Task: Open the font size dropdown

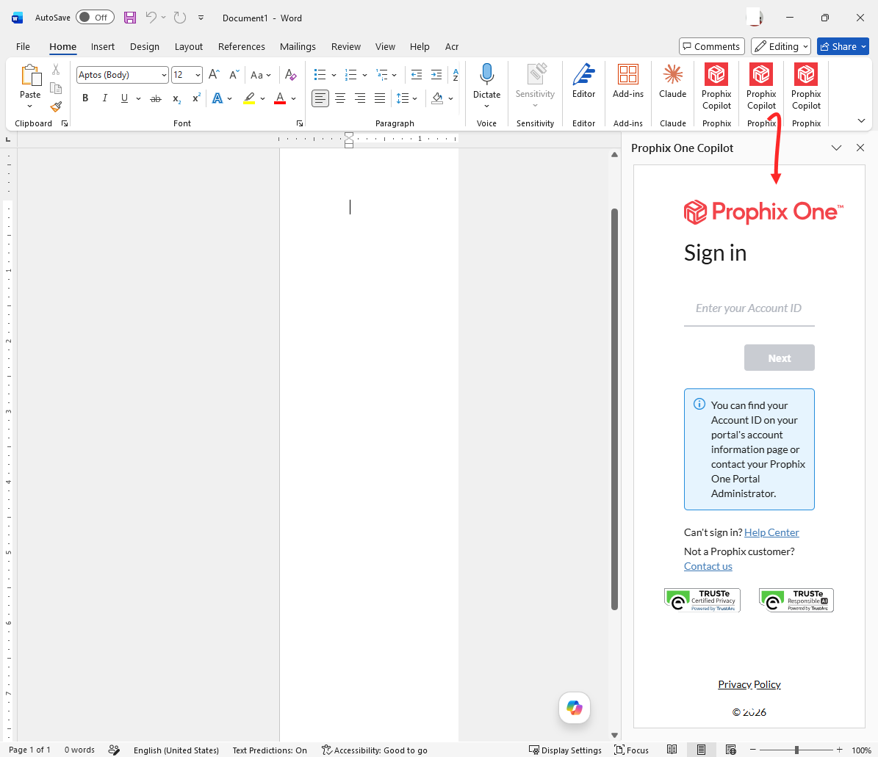Action: pyautogui.click(x=198, y=75)
